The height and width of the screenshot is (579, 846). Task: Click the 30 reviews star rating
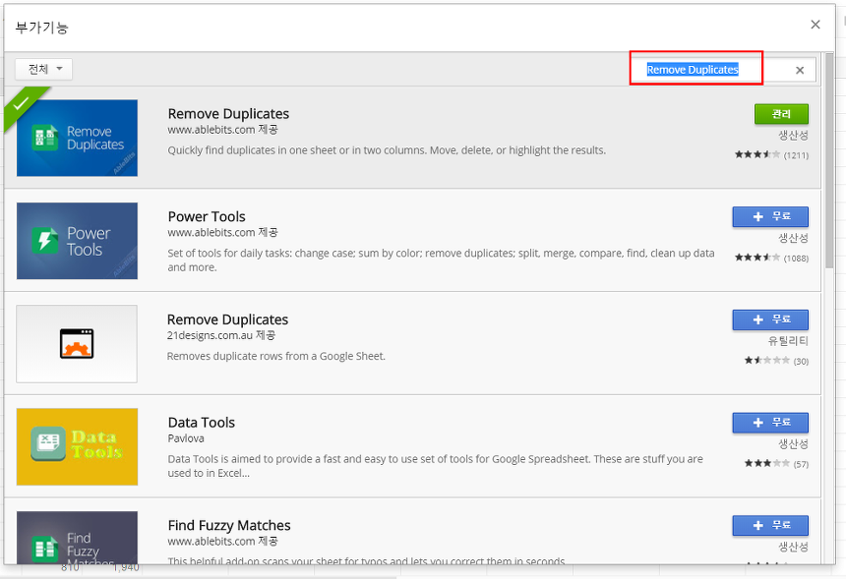776,361
